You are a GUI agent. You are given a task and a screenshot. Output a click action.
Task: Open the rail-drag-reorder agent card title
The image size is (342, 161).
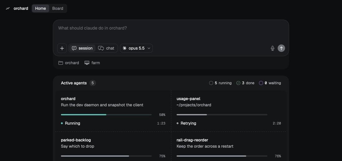(x=192, y=140)
